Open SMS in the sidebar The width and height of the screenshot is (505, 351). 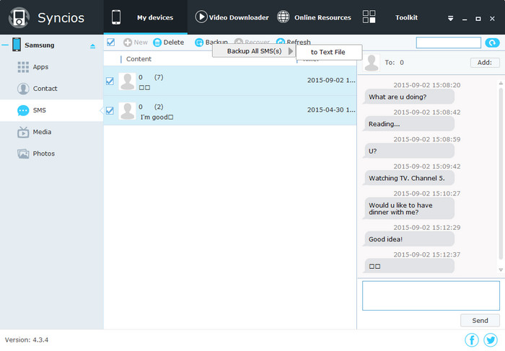click(51, 110)
